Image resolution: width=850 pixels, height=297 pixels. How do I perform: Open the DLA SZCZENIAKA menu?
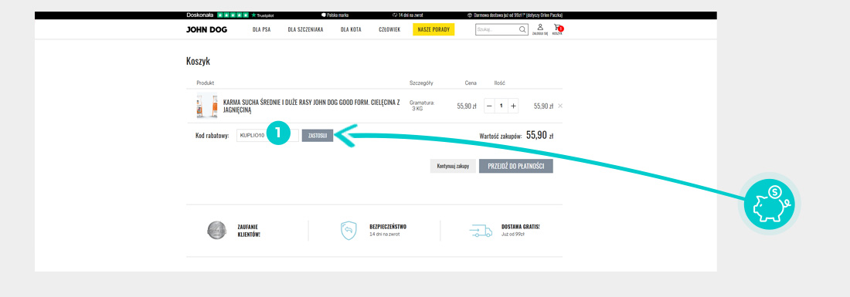(x=305, y=30)
